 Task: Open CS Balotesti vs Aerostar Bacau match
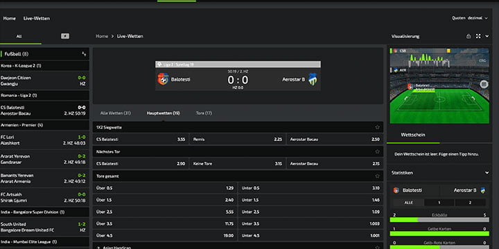point(44,111)
